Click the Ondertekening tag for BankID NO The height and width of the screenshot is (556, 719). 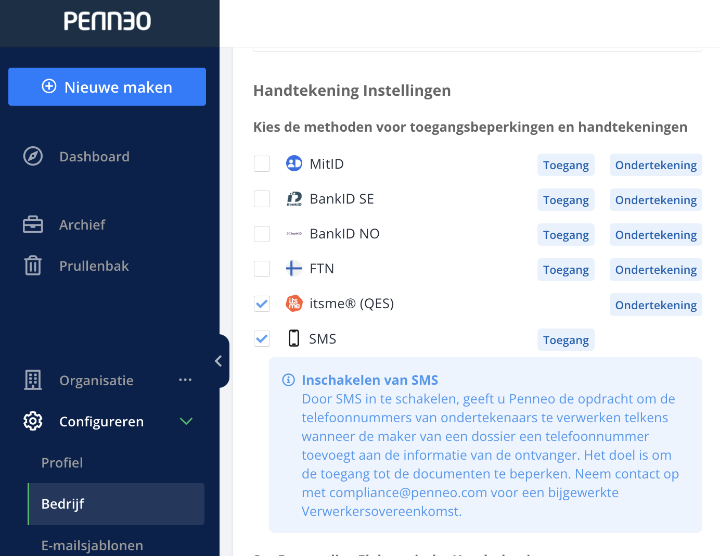[656, 235]
